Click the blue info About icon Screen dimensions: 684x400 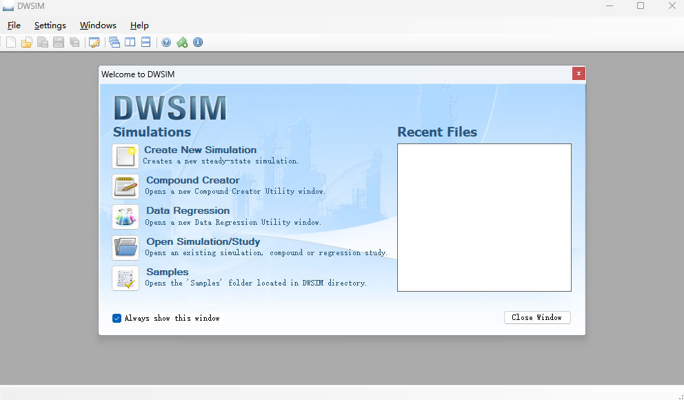pos(198,43)
